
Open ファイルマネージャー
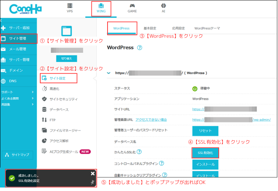click(61, 131)
